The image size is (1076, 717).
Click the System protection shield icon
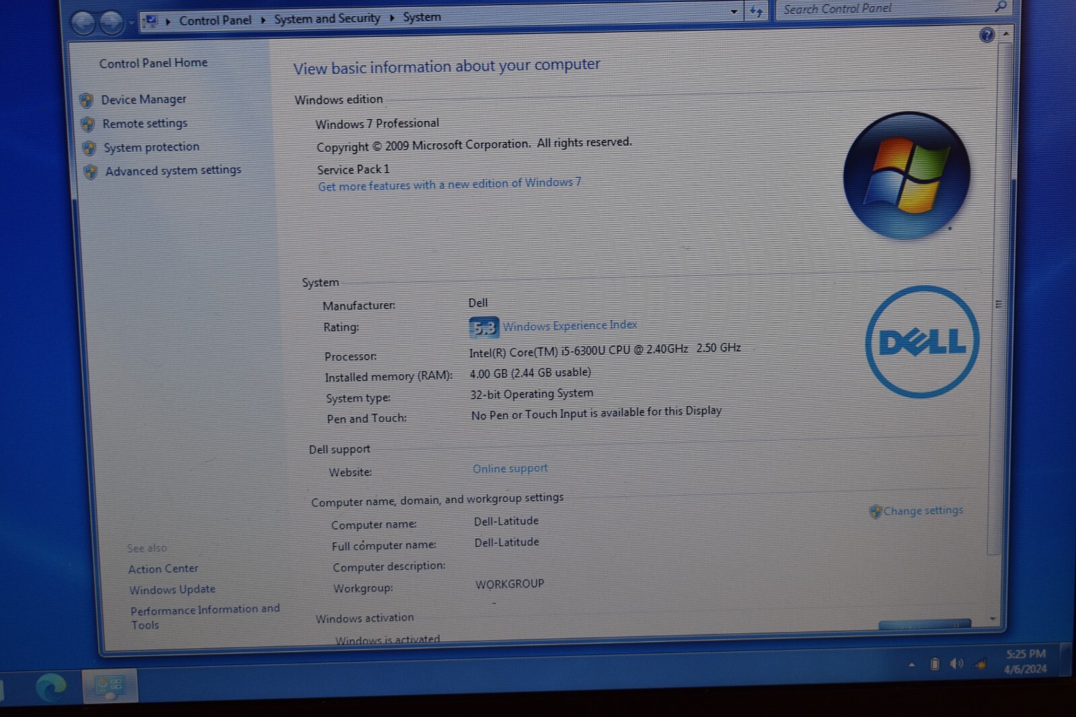[89, 149]
